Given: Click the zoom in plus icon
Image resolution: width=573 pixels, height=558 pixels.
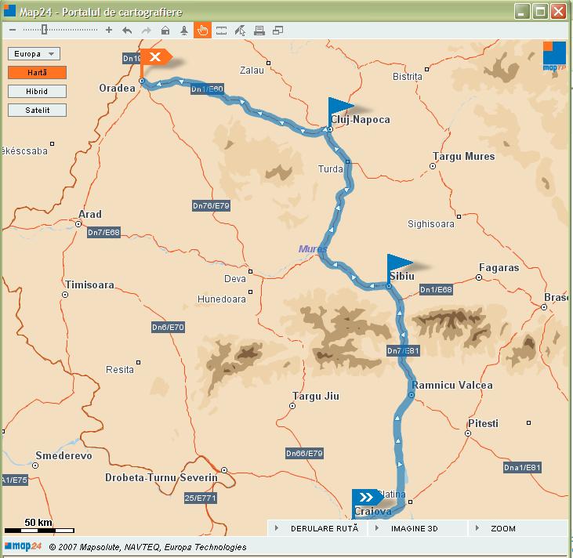Looking at the screenshot, I should 109,31.
